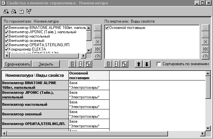
Task: Click the results table horizontal scrollbar thumb
Action: pyautogui.click(x=87, y=134)
